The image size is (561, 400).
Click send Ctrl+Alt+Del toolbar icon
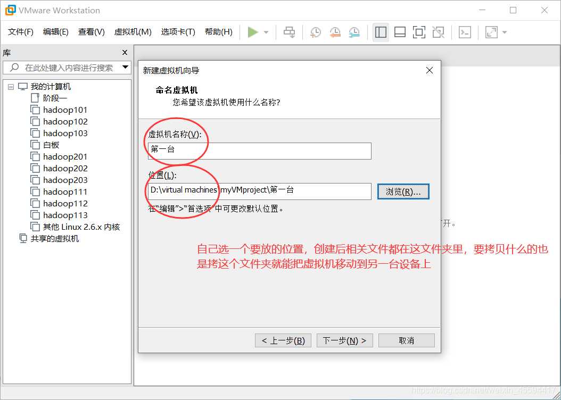click(290, 32)
